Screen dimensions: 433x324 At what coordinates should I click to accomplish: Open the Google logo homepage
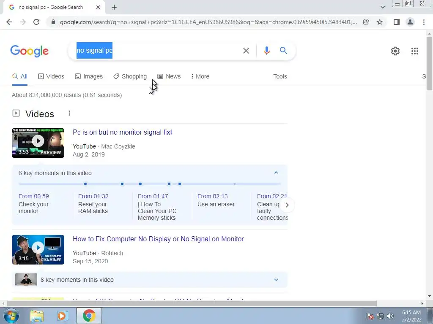tap(29, 51)
